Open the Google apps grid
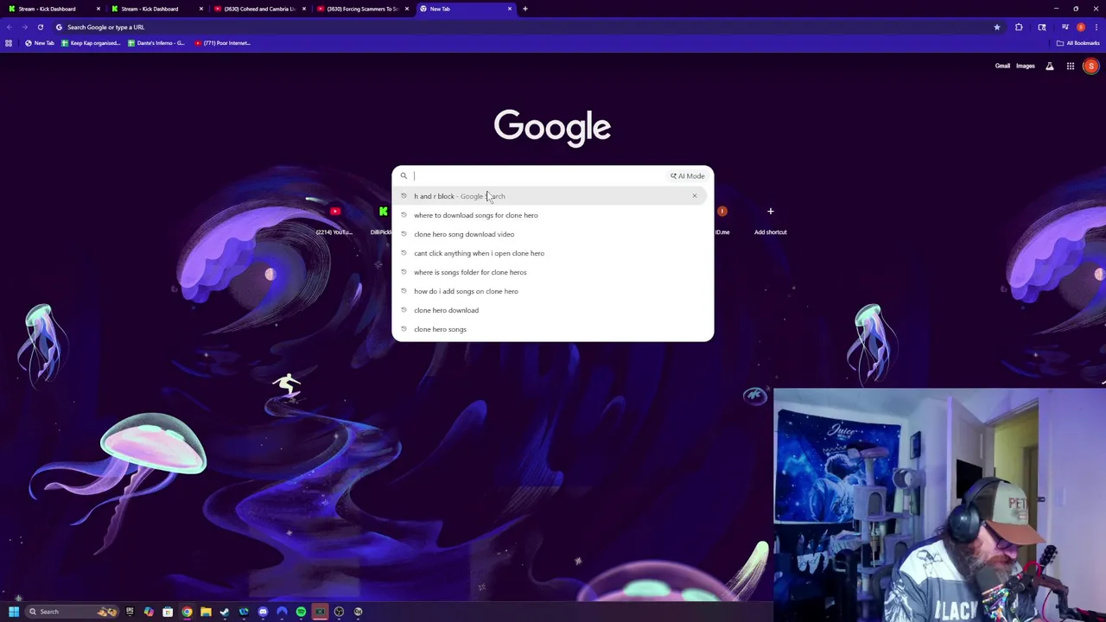The height and width of the screenshot is (622, 1106). tap(1071, 67)
